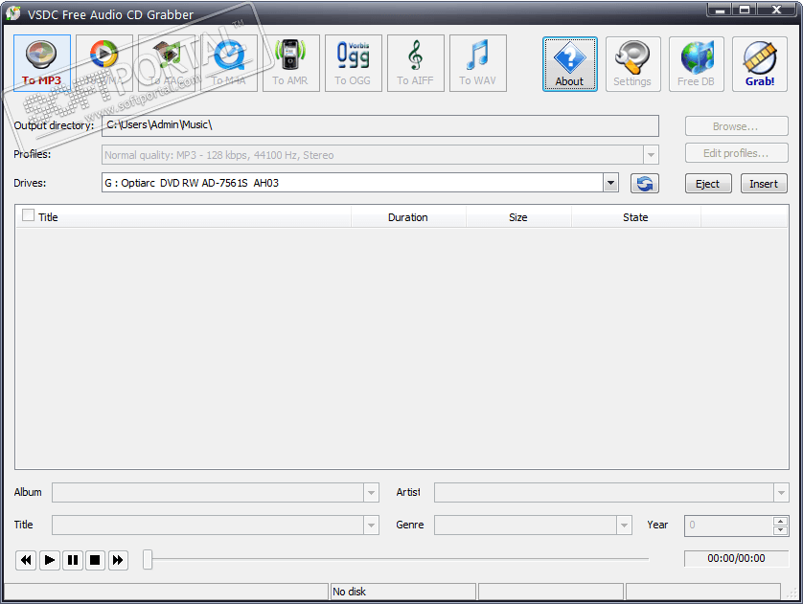Click the Year input field

pyautogui.click(x=729, y=526)
